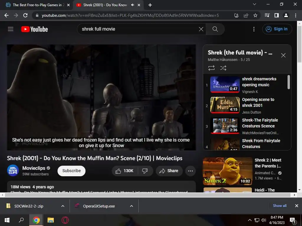Close the Shrek (2001) tab
The width and height of the screenshot is (302, 226).
tap(139, 5)
